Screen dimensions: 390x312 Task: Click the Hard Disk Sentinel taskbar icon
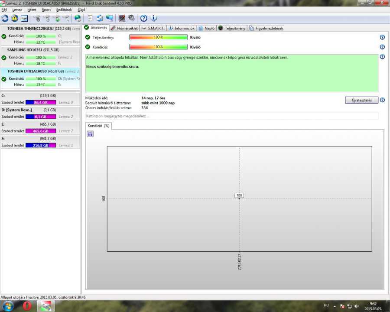point(46,306)
